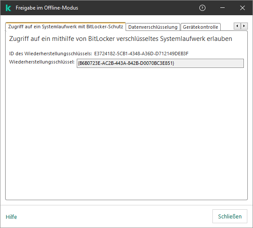This screenshot has height=228, width=253.
Task: Select the BitLocker-Schutz Systemlaufwerk tab
Action: tap(65, 27)
